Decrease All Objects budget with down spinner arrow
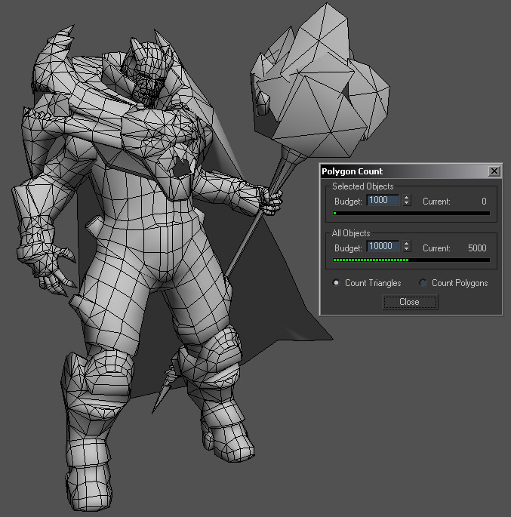This screenshot has height=517, width=511. [x=407, y=250]
